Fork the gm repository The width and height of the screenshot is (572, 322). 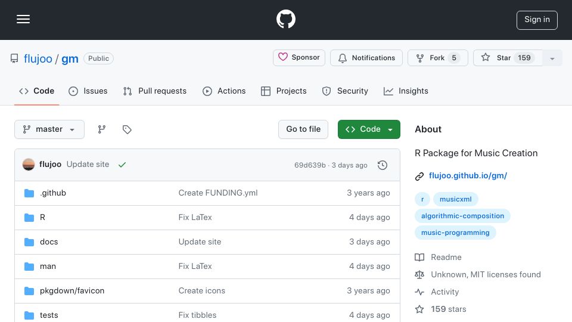point(437,58)
